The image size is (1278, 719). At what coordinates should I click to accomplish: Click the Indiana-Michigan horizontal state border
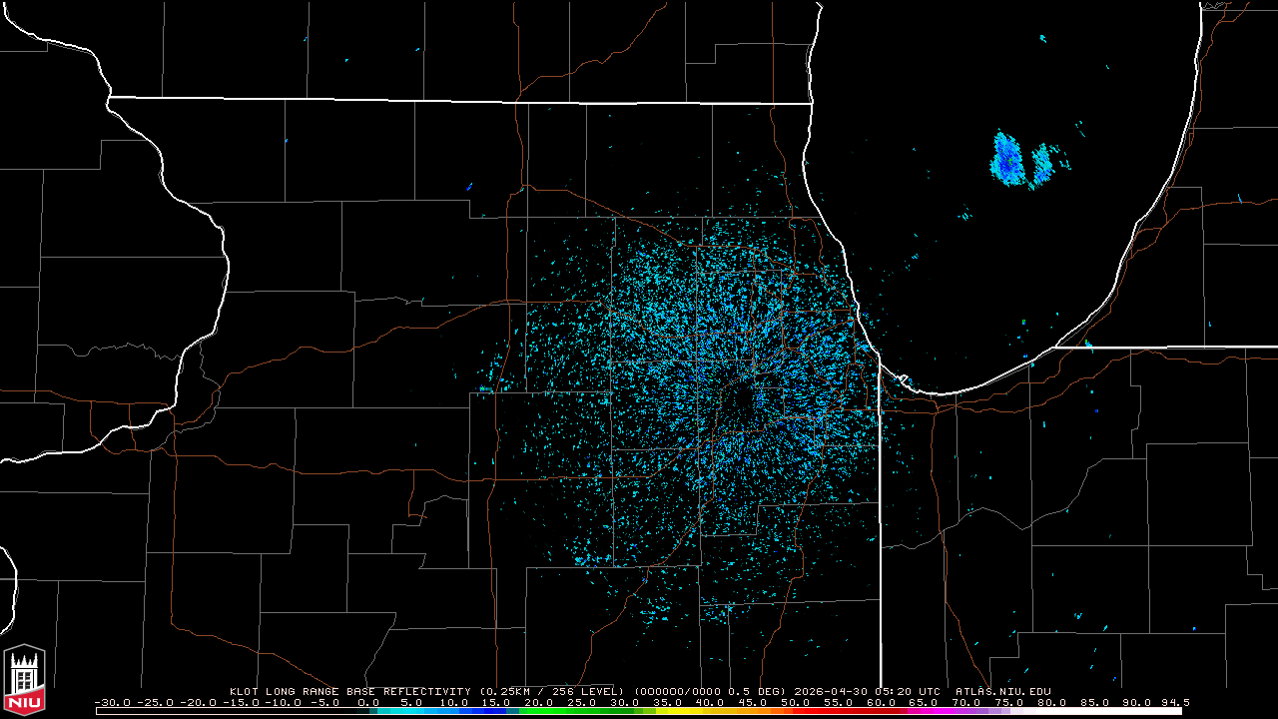(1167, 347)
